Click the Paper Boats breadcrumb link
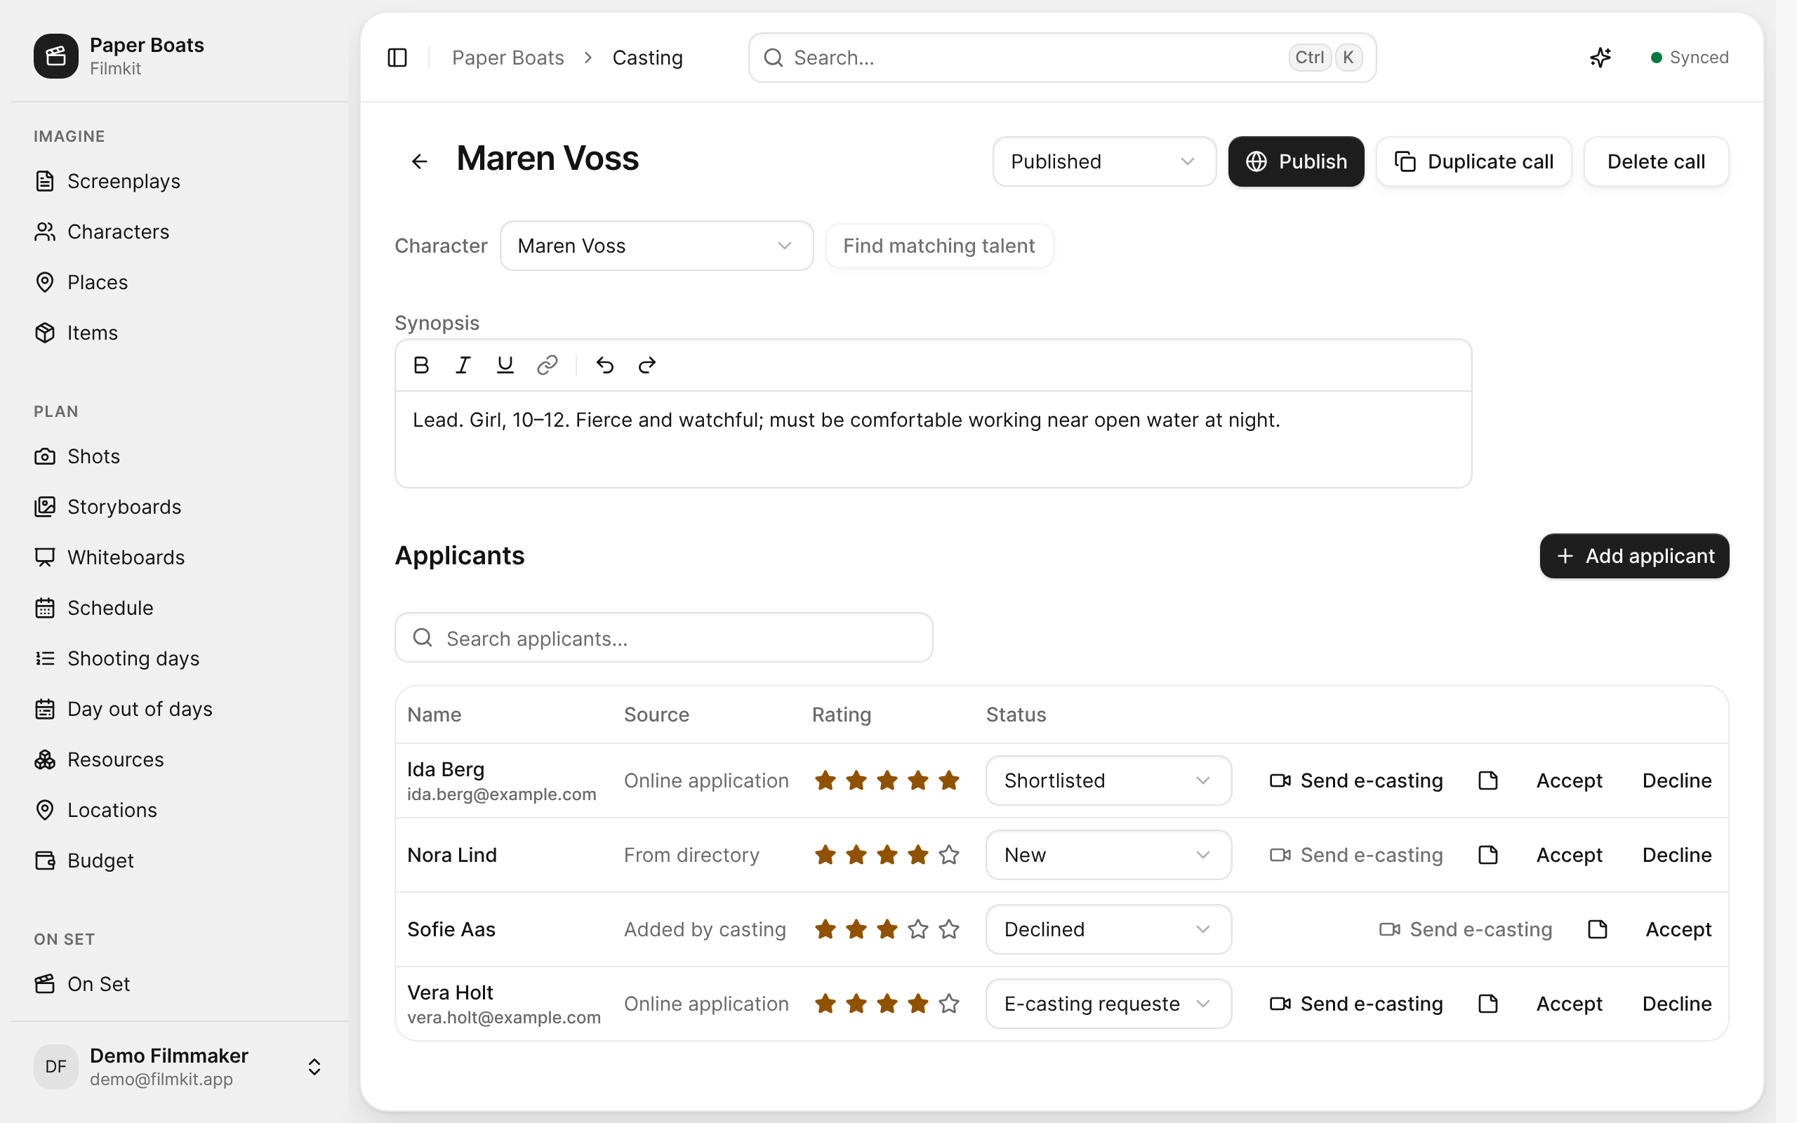Image resolution: width=1797 pixels, height=1123 pixels. (508, 57)
